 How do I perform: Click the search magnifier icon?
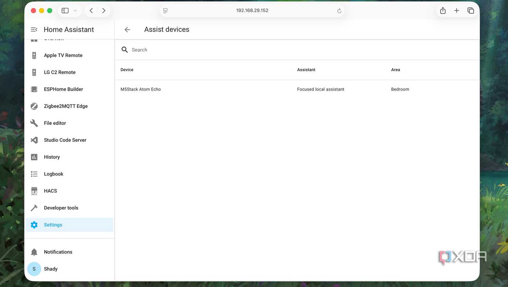click(x=125, y=50)
